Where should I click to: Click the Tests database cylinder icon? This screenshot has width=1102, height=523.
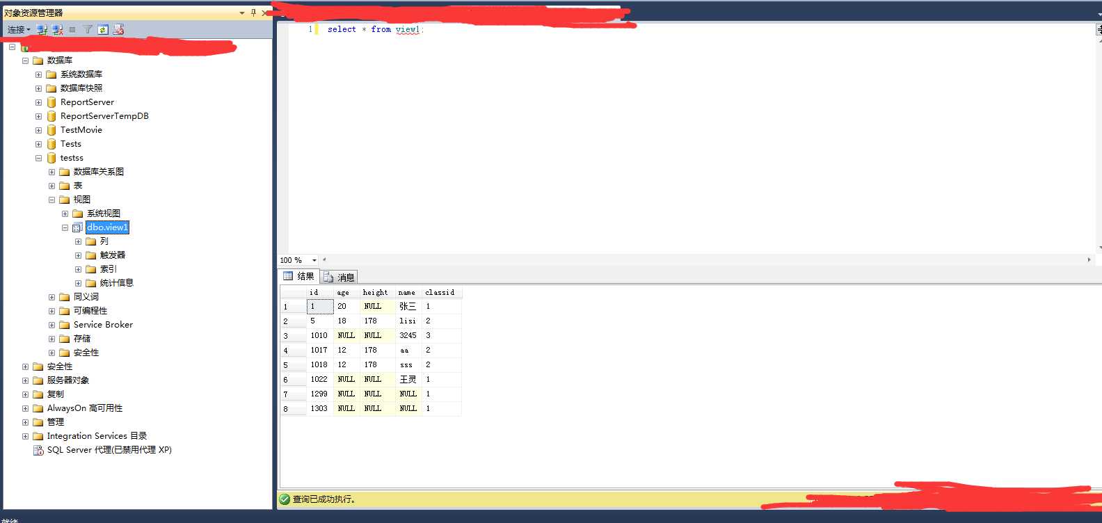tap(51, 144)
